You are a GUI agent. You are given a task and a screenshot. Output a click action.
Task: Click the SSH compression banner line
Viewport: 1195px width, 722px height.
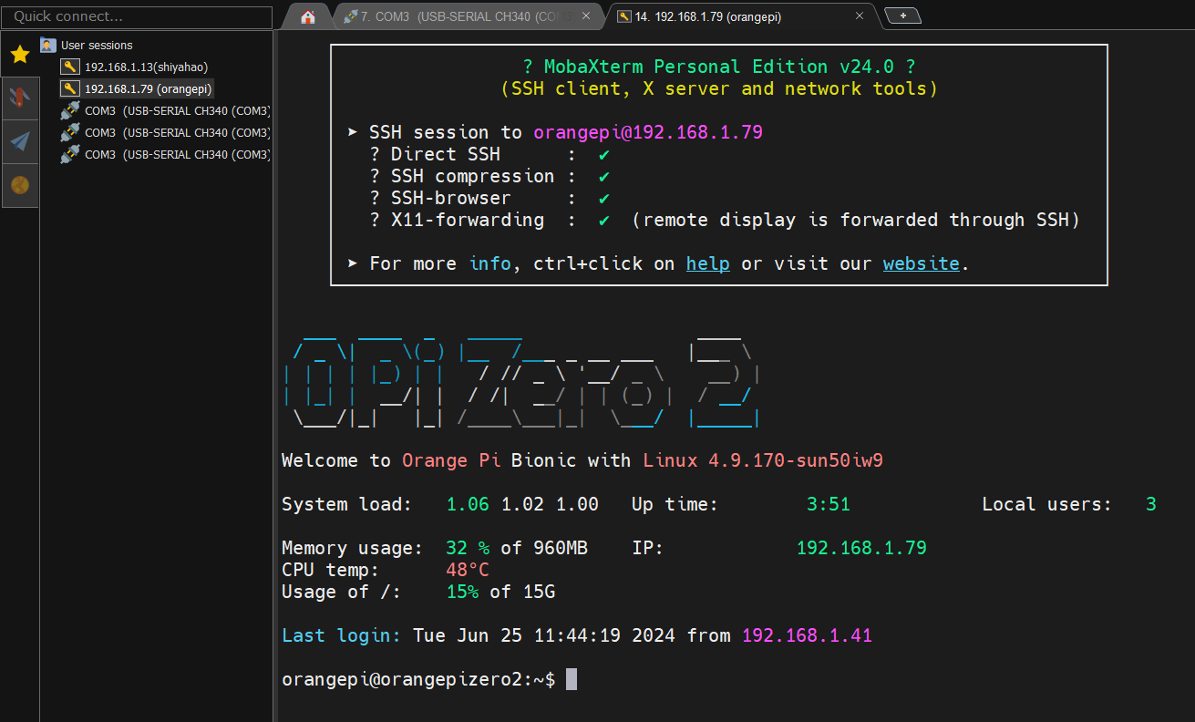489,176
